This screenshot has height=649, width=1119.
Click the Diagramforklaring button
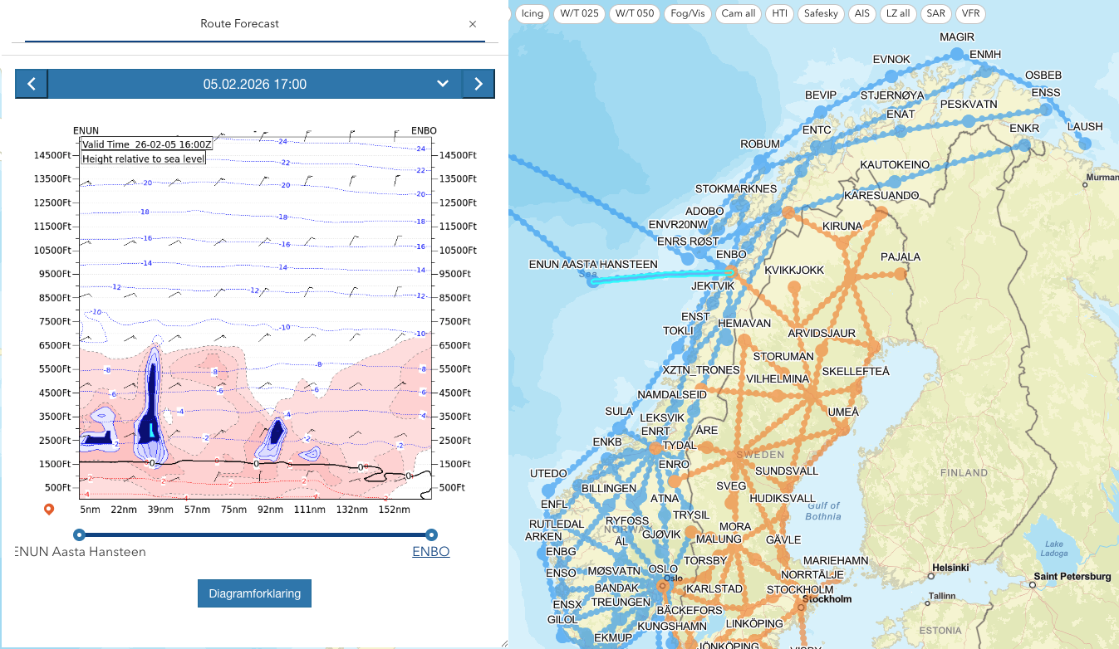click(x=254, y=593)
